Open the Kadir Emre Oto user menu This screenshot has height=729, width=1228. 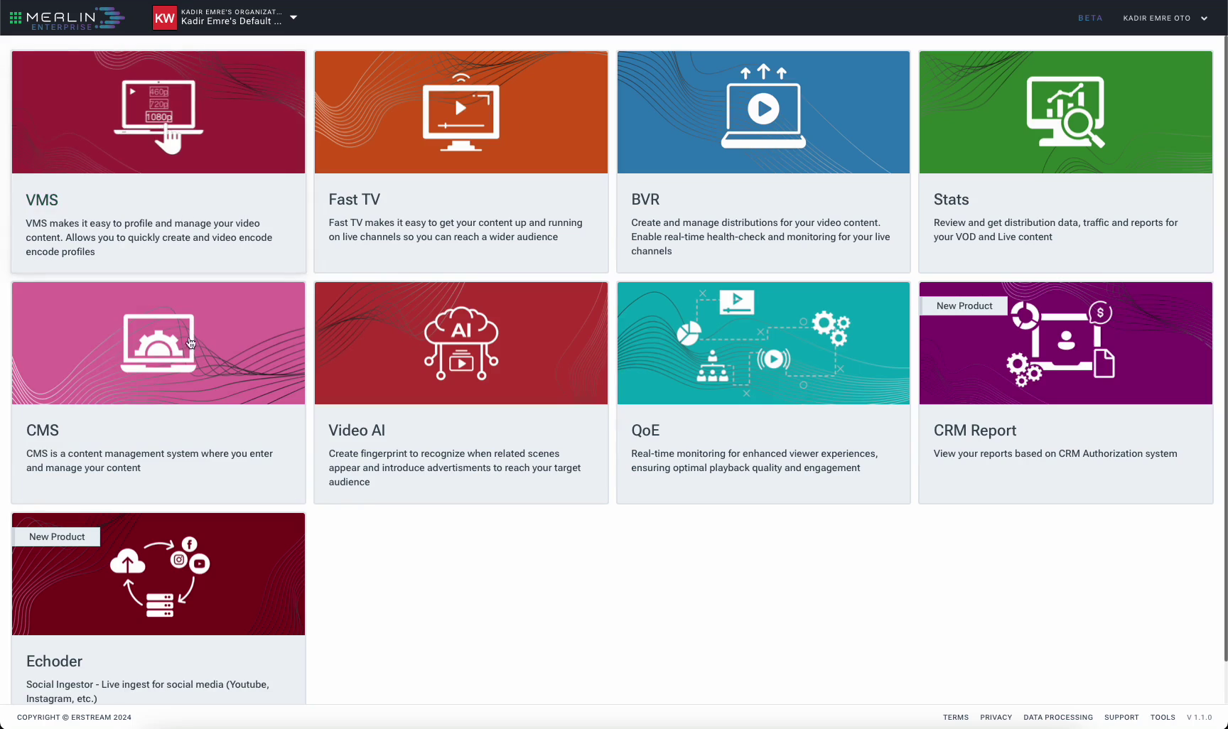(1165, 18)
